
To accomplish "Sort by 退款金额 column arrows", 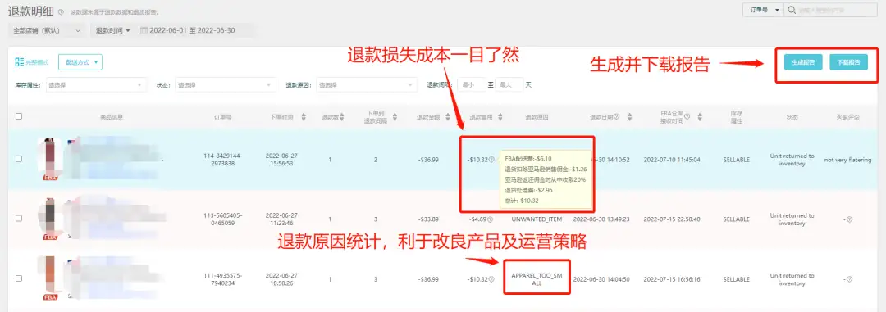I will (x=448, y=117).
